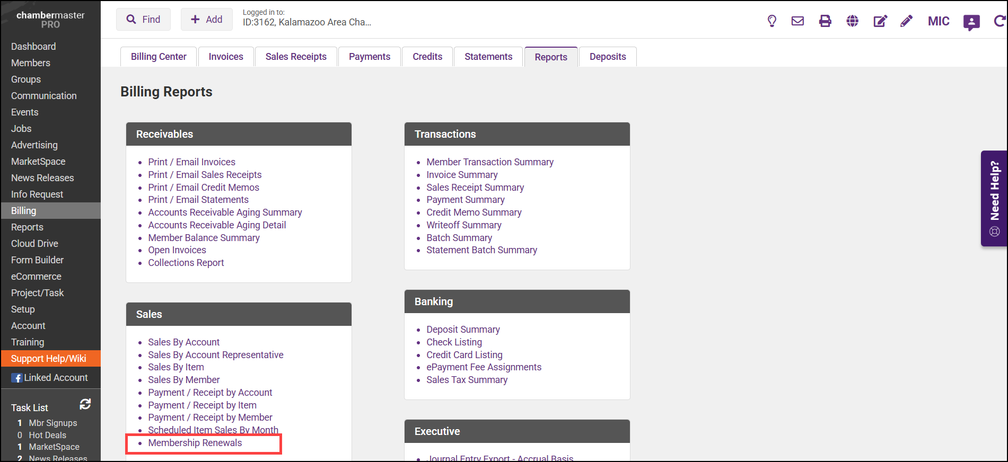Open the globe icon in header
Viewport: 1008px width, 462px height.
[x=852, y=21]
